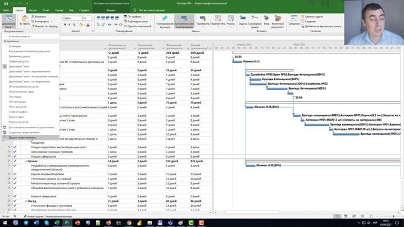Choose Временная шкала from view list

click(x=20, y=56)
